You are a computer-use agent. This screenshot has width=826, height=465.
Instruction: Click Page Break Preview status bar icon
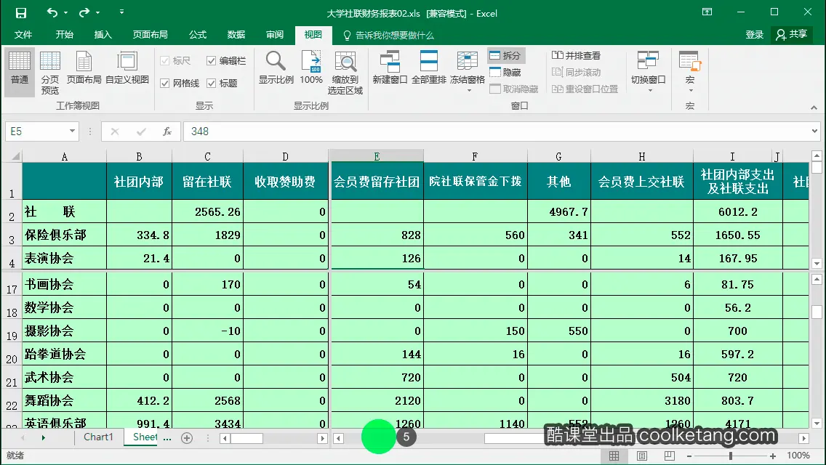[670, 456]
